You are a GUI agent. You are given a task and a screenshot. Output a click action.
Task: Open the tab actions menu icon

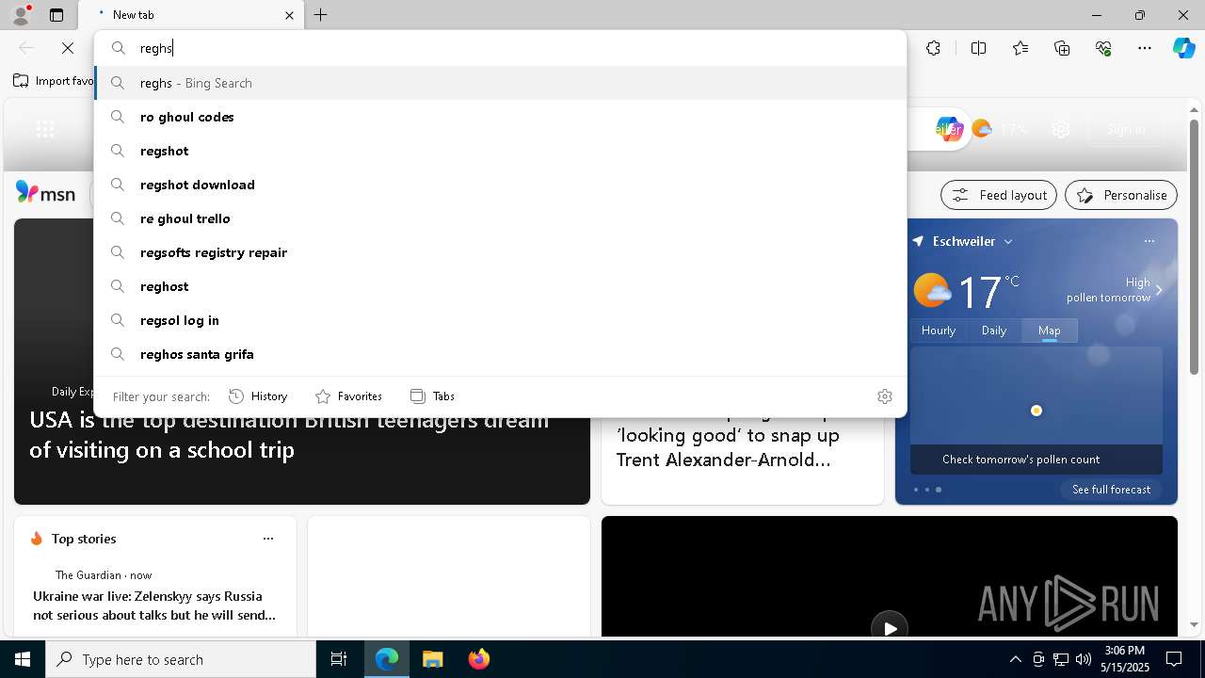click(56, 15)
